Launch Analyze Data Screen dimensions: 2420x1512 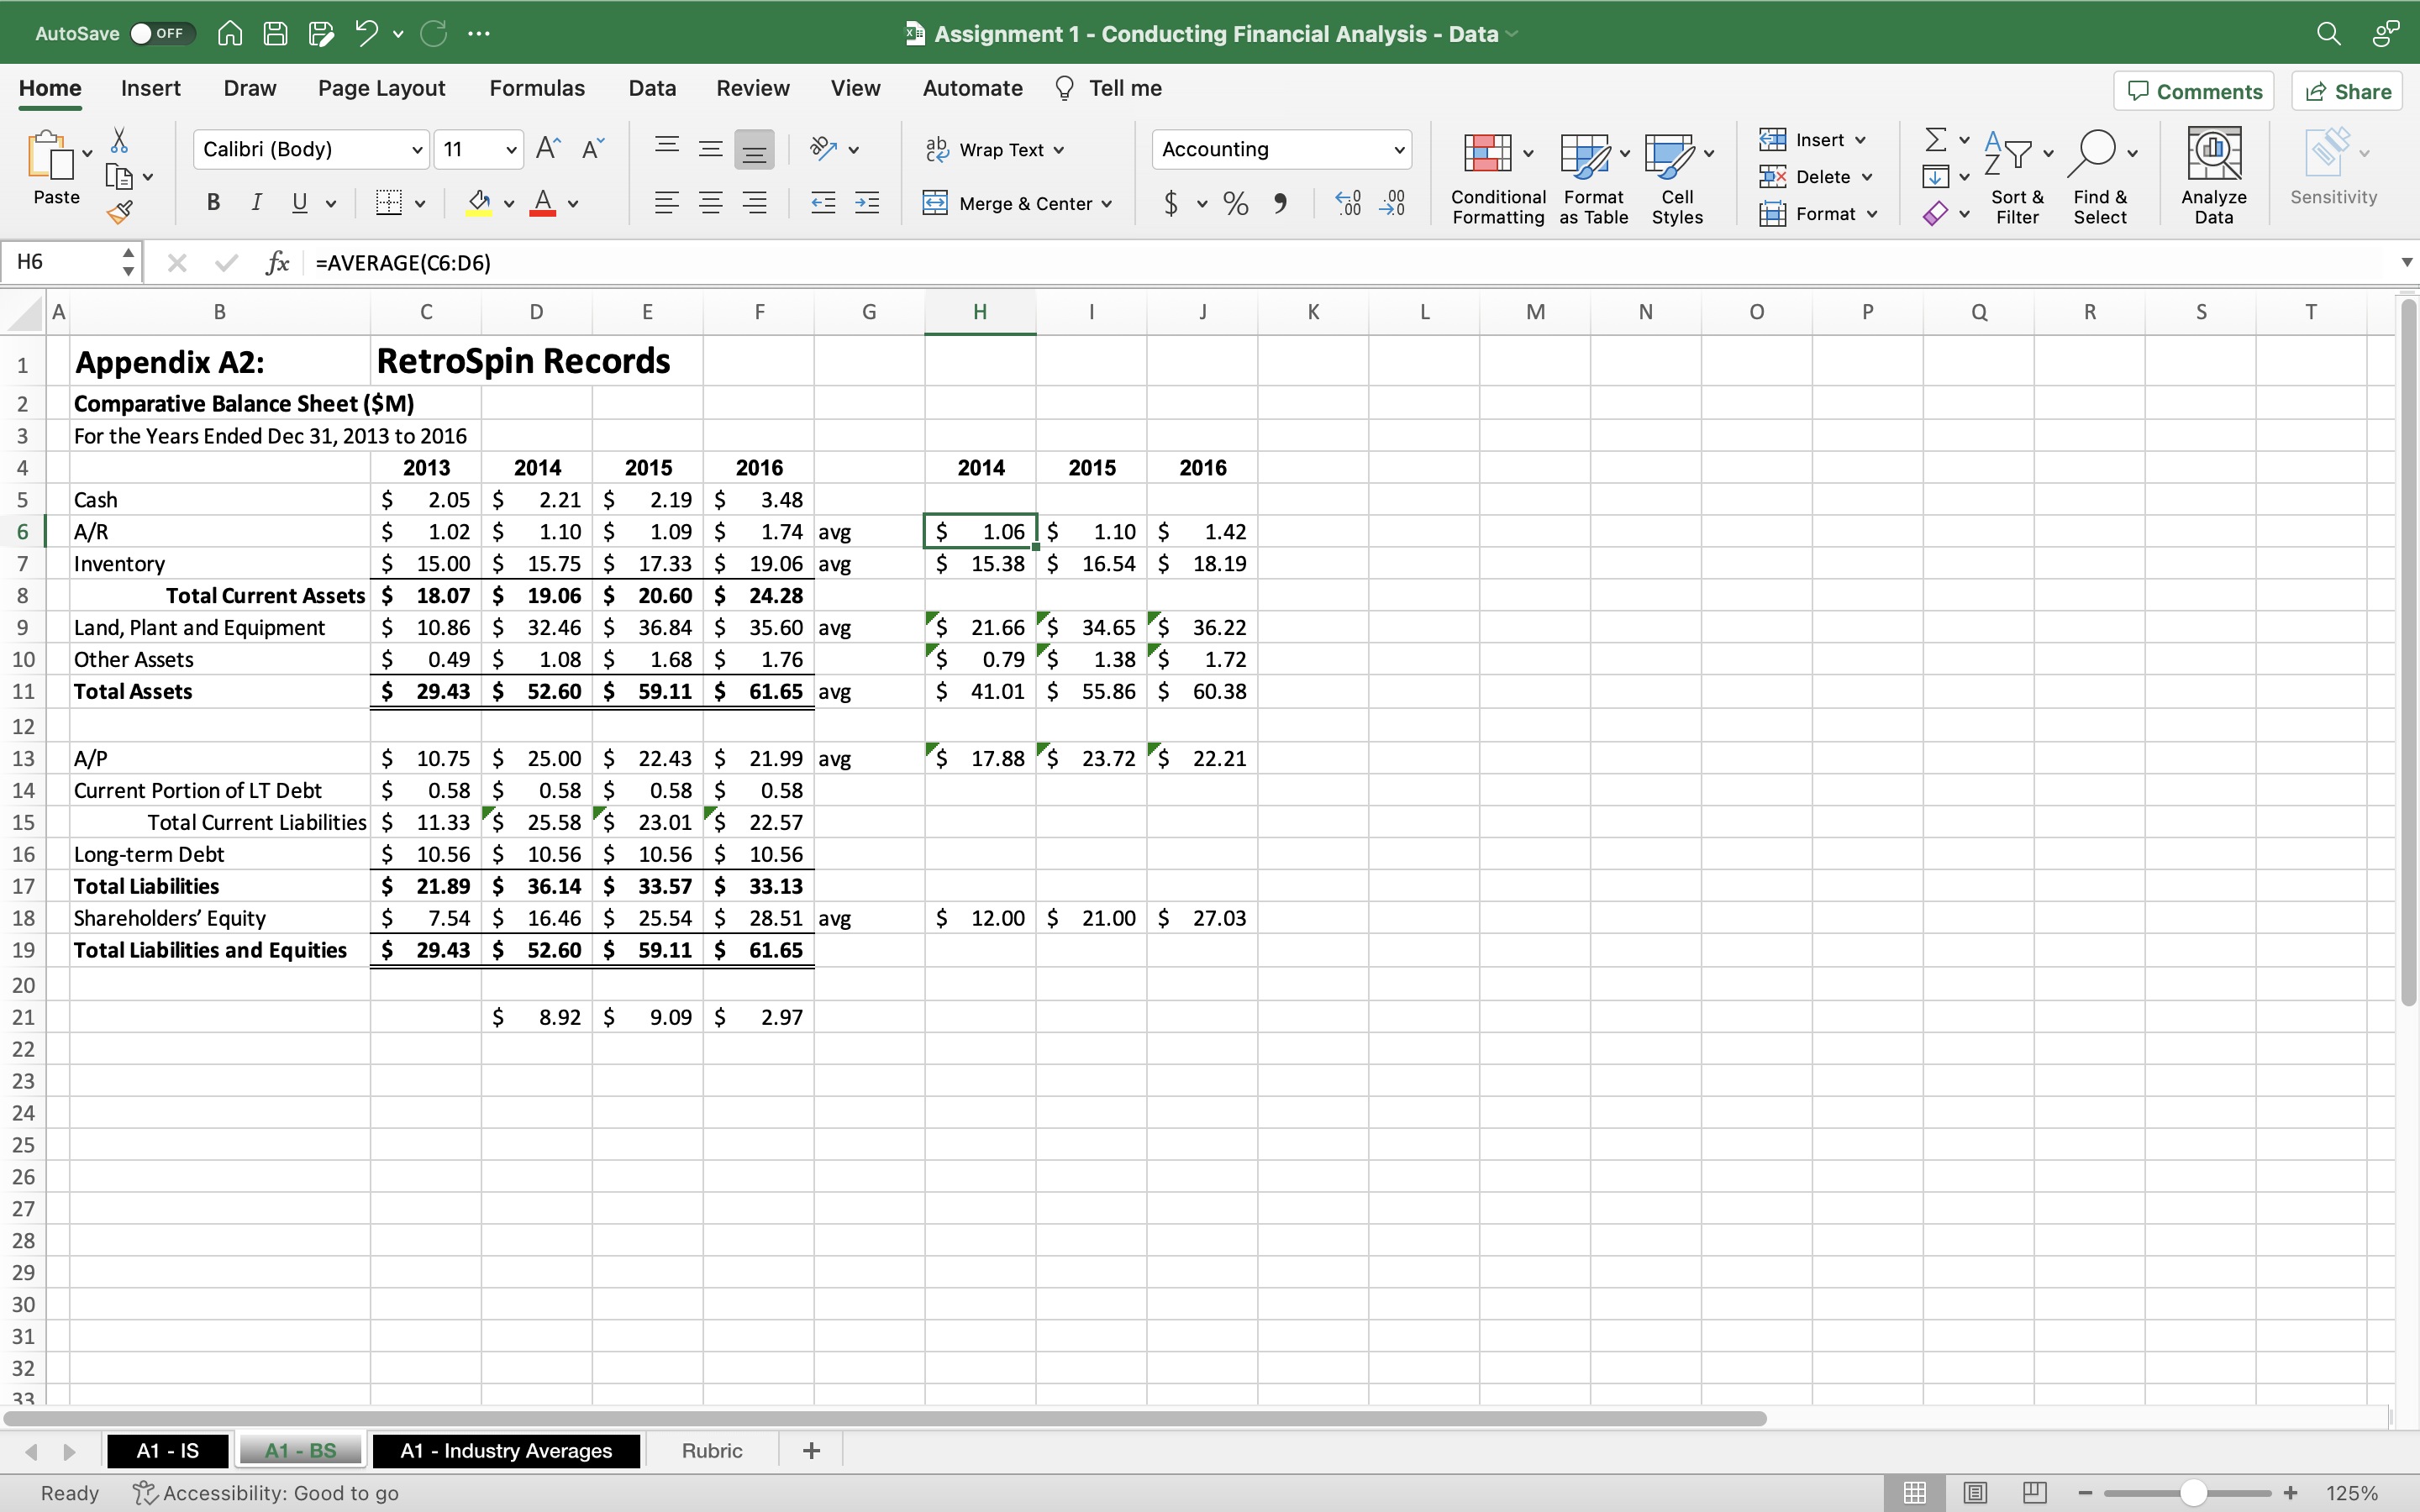click(2213, 175)
